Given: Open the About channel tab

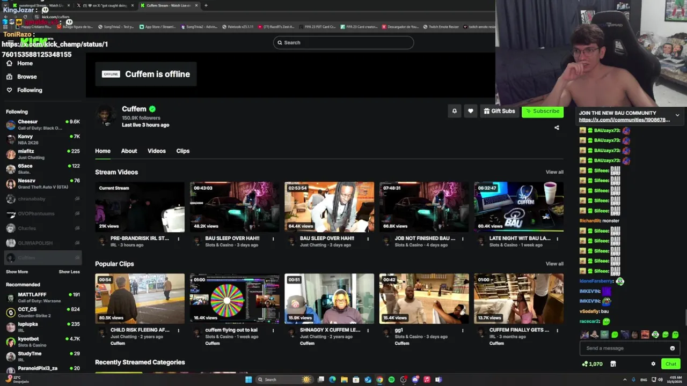Looking at the screenshot, I should [x=129, y=151].
